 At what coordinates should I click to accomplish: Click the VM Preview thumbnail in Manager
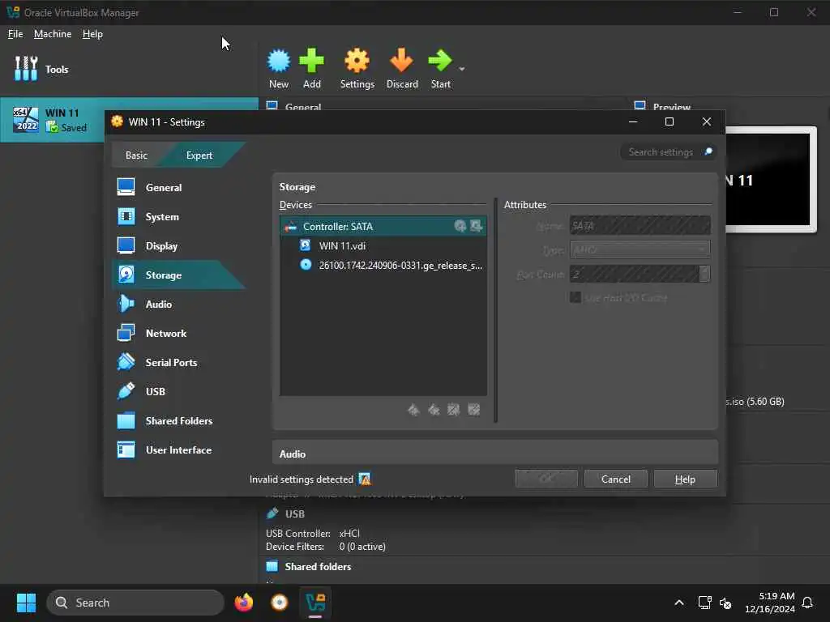[771, 180]
